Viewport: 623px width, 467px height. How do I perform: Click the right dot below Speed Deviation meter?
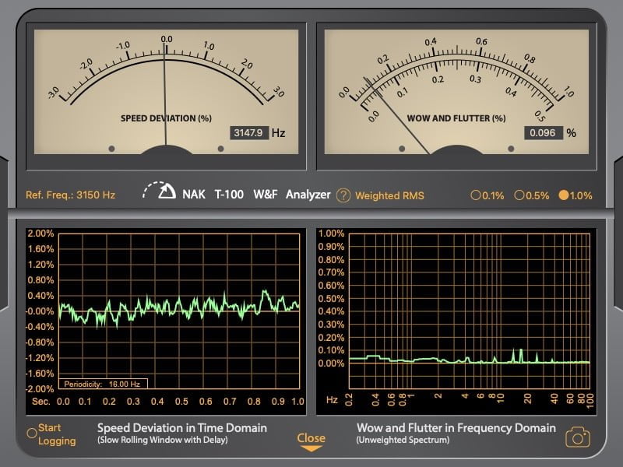point(220,148)
